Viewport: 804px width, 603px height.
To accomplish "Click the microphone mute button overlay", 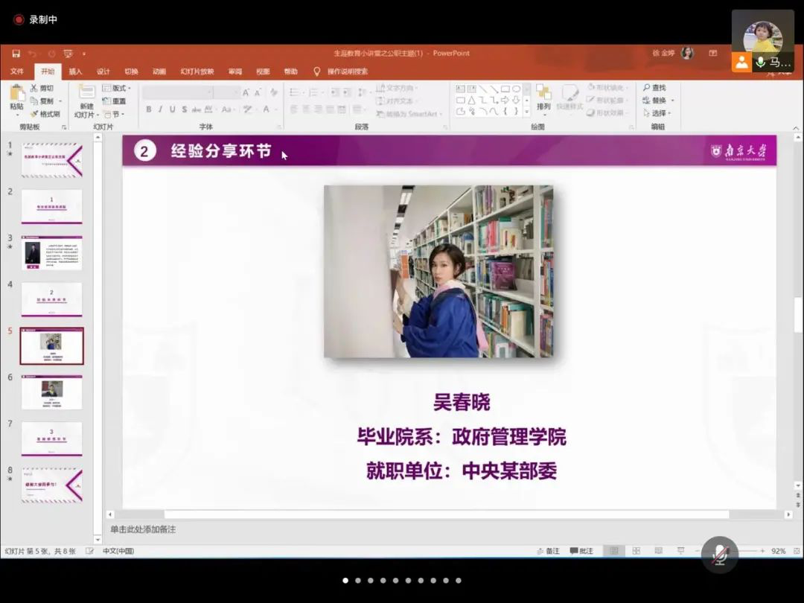I will coord(719,555).
